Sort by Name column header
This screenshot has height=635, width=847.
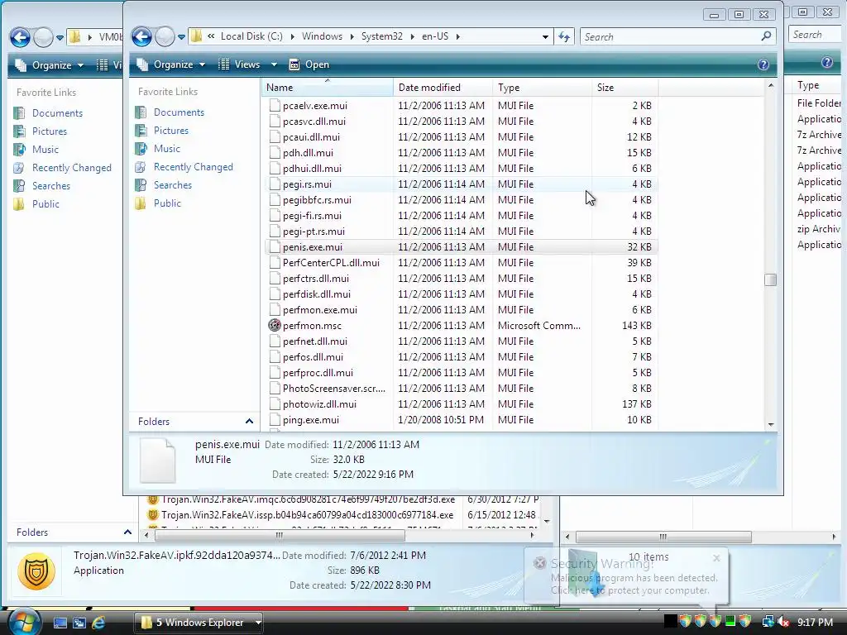[328, 88]
